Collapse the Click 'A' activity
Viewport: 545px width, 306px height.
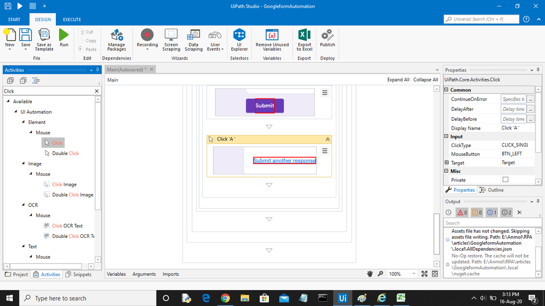coord(327,139)
